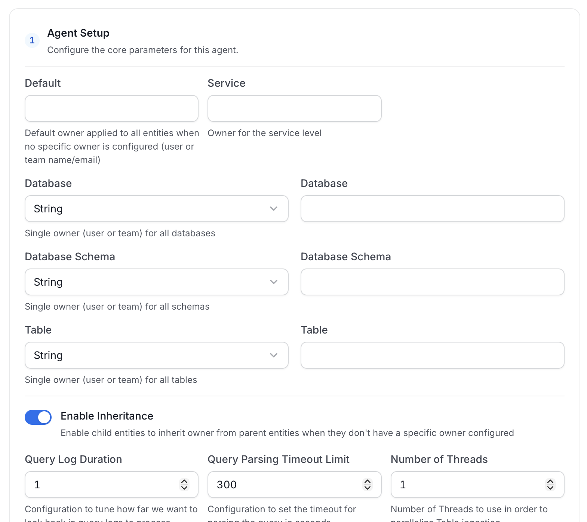Open the Database Schema String dropdown
This screenshot has width=587, height=522.
coord(157,282)
